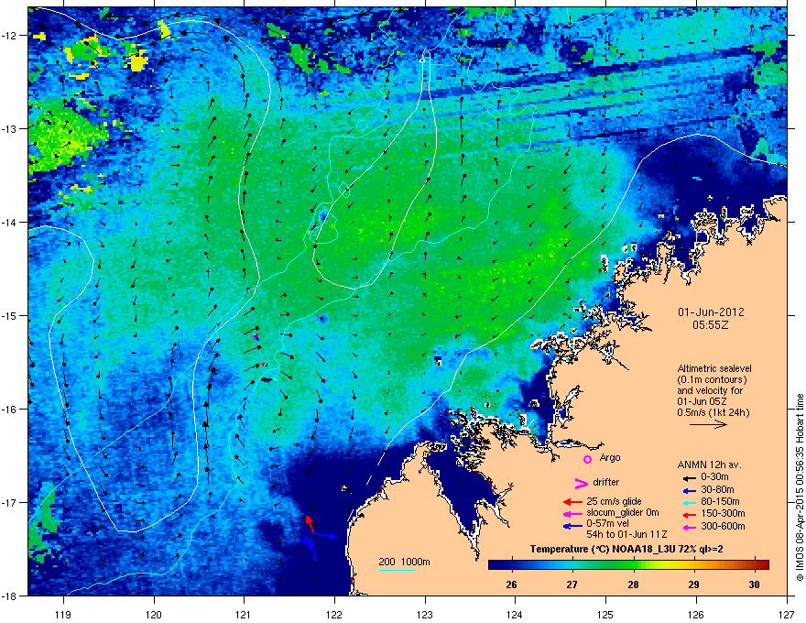Click the -14 latitude axis label
Viewport: 806px width, 623px height.
point(9,222)
